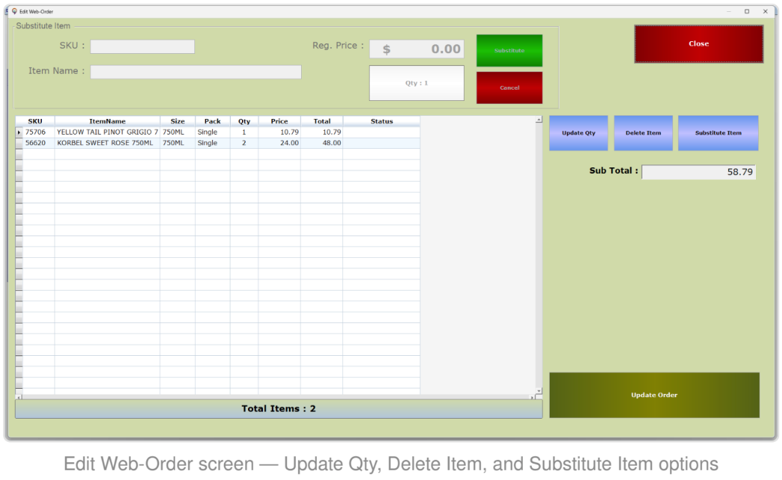
Task: Click the large red Close button
Action: [698, 44]
